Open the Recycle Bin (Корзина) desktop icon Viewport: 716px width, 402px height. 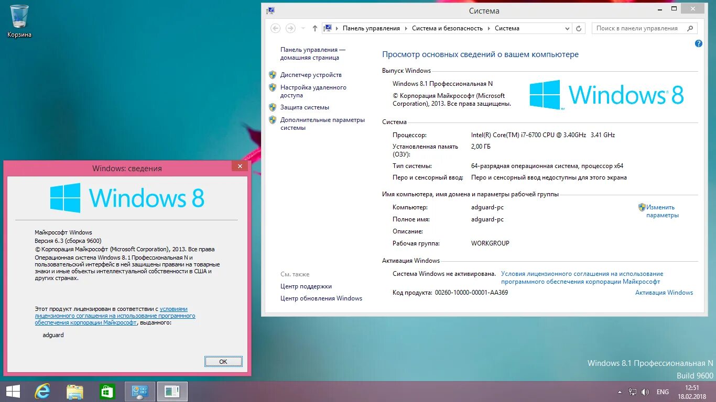click(x=19, y=21)
